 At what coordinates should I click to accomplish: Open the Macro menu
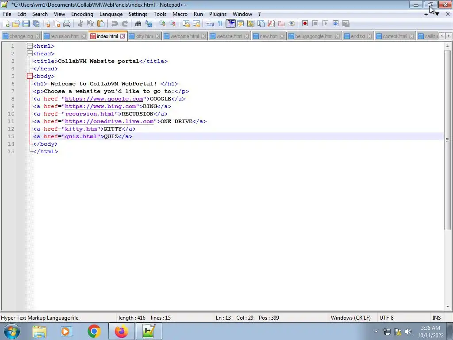(180, 14)
